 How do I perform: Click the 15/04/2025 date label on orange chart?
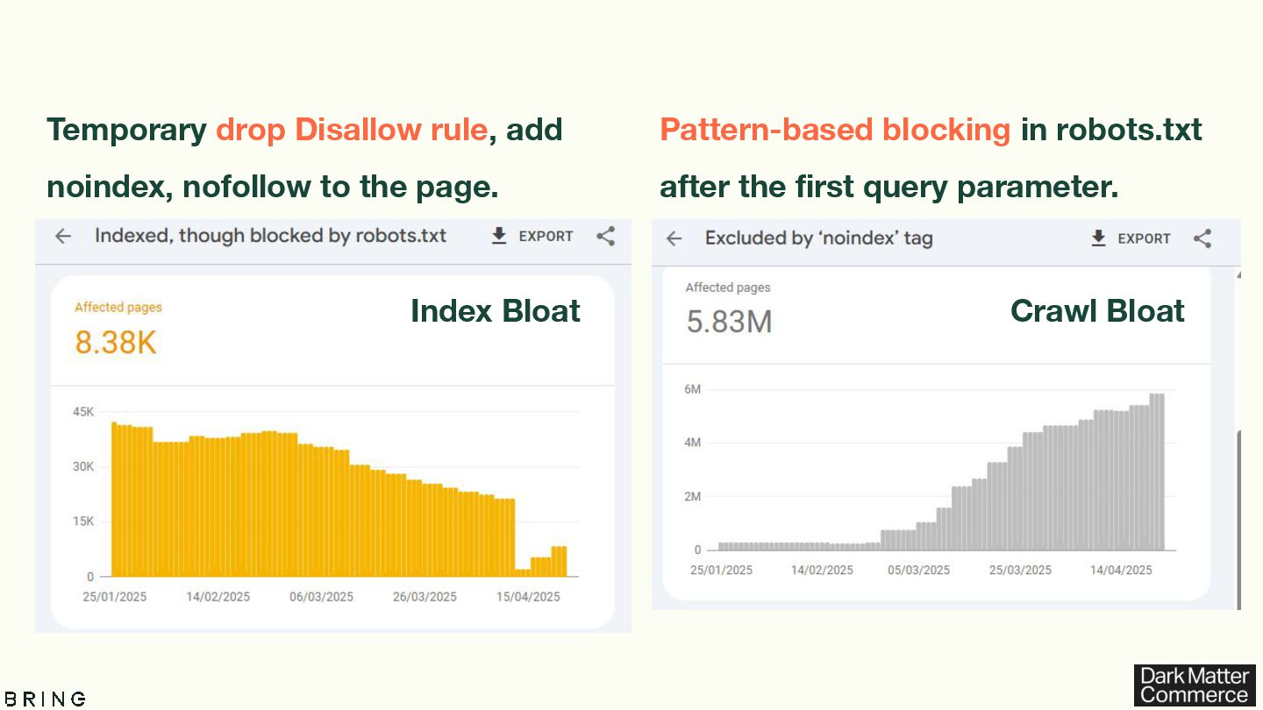coord(528,597)
